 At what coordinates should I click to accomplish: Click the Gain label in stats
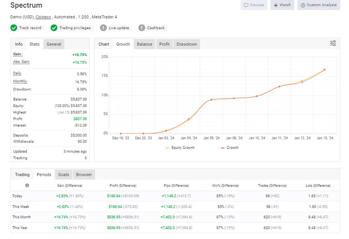click(18, 54)
